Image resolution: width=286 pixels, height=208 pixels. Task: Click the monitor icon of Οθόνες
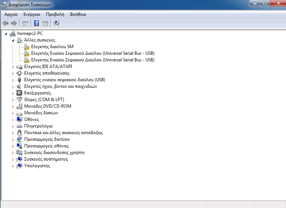(x=19, y=119)
